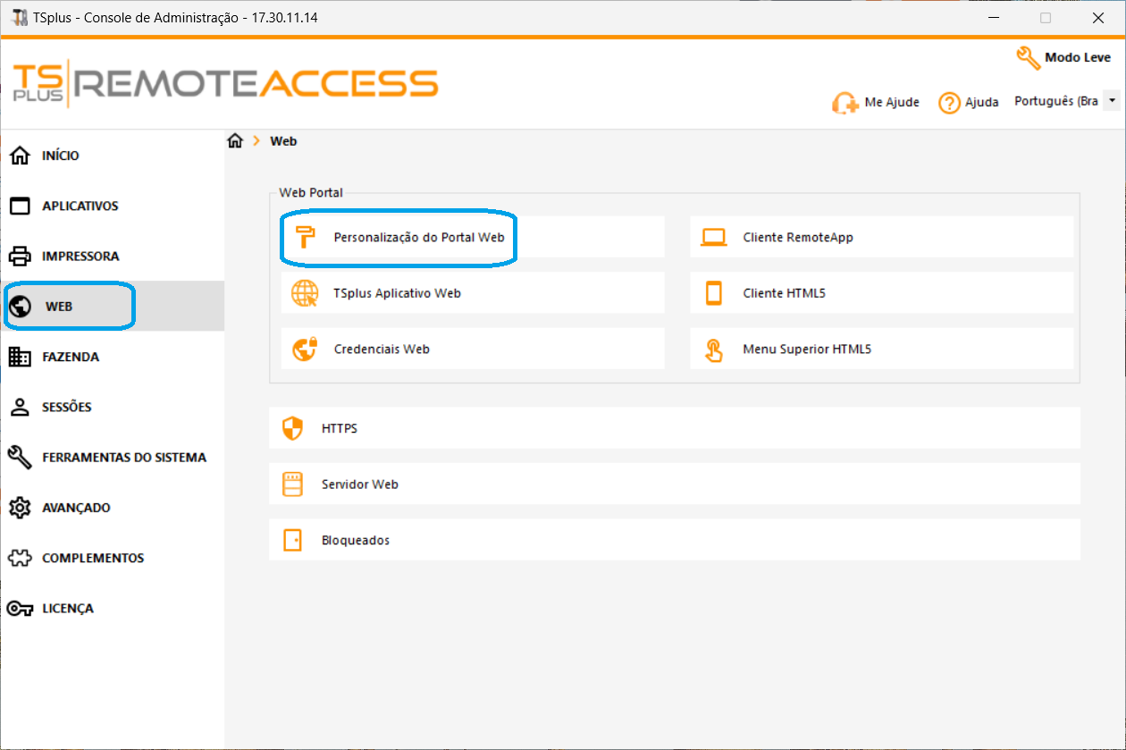Click the Credenciais Web lock-globe icon
This screenshot has width=1126, height=750.
pos(305,349)
